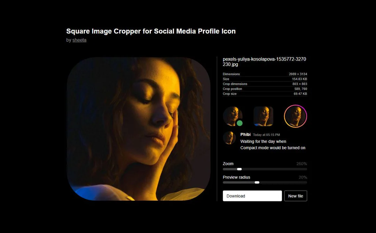The height and width of the screenshot is (233, 376).
Task: Click the Crop position info row
Action: point(265,89)
